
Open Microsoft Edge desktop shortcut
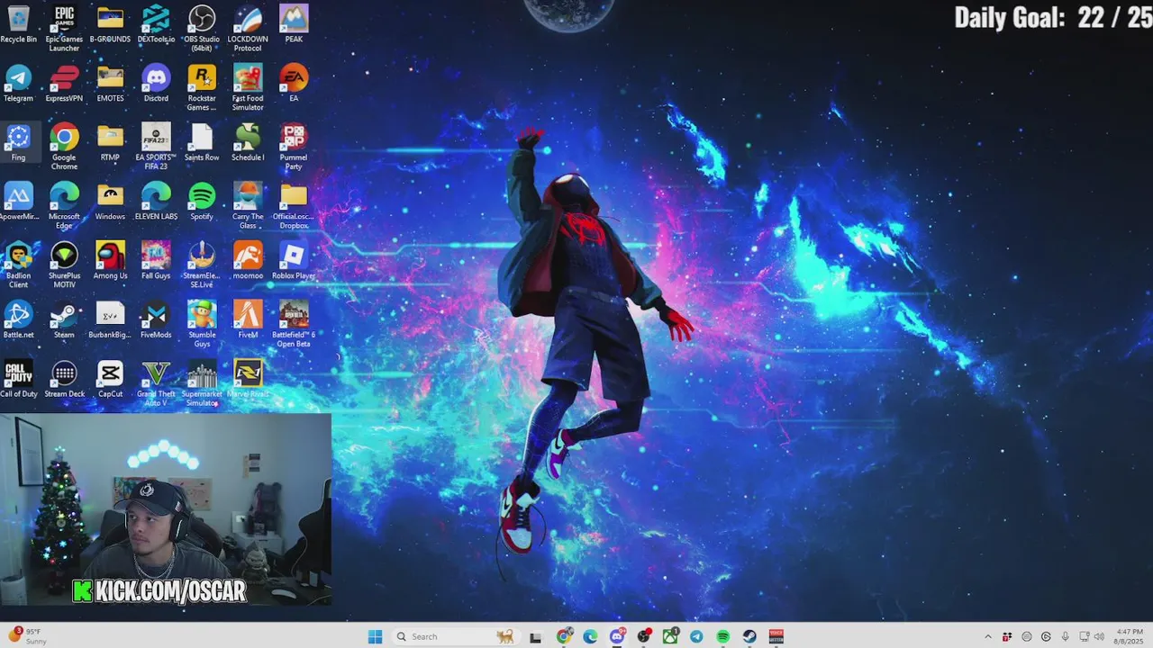coord(64,205)
